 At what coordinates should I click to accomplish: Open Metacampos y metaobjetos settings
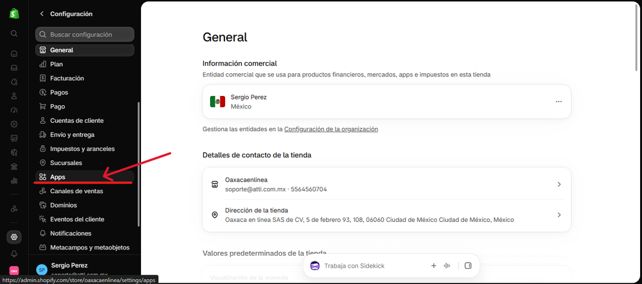pos(85,248)
